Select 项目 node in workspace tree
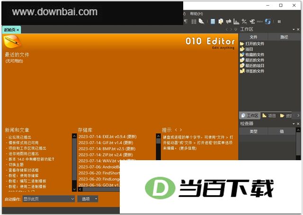The height and width of the screenshot is (215, 303). pos(246,49)
